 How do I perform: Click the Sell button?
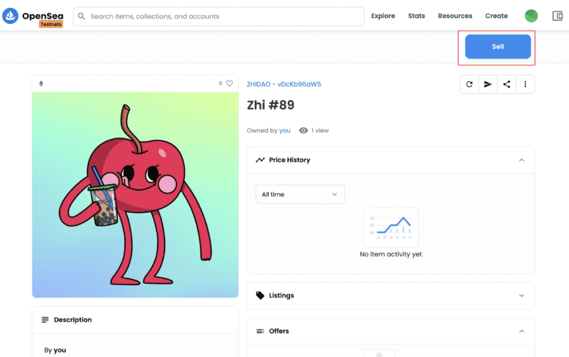498,47
